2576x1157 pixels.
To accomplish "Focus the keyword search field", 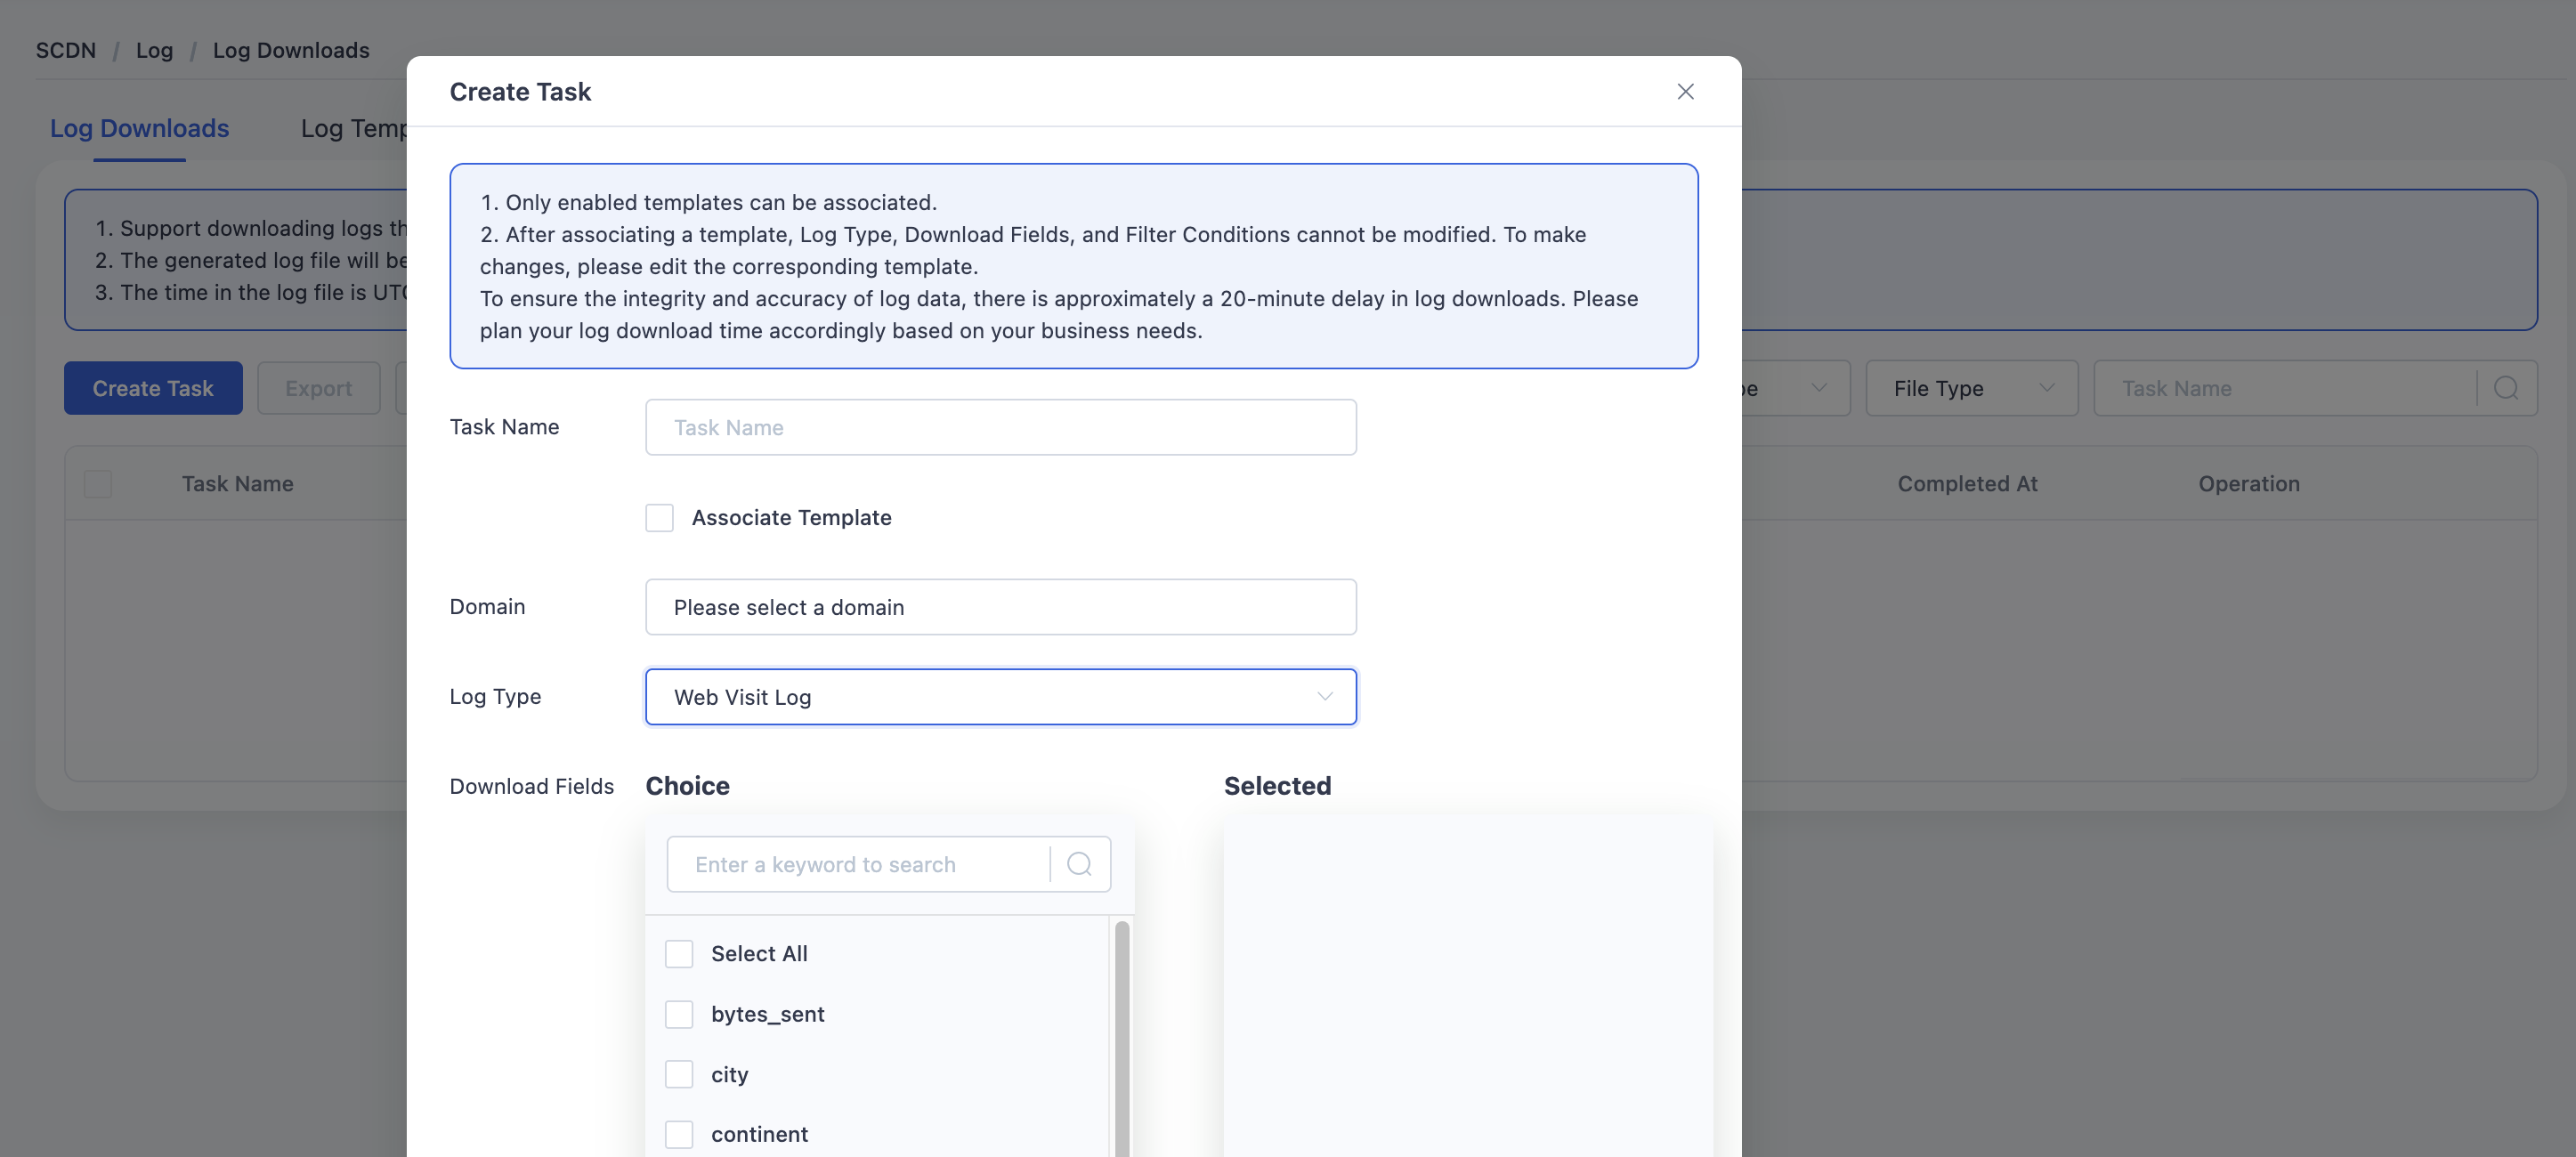I will click(858, 864).
